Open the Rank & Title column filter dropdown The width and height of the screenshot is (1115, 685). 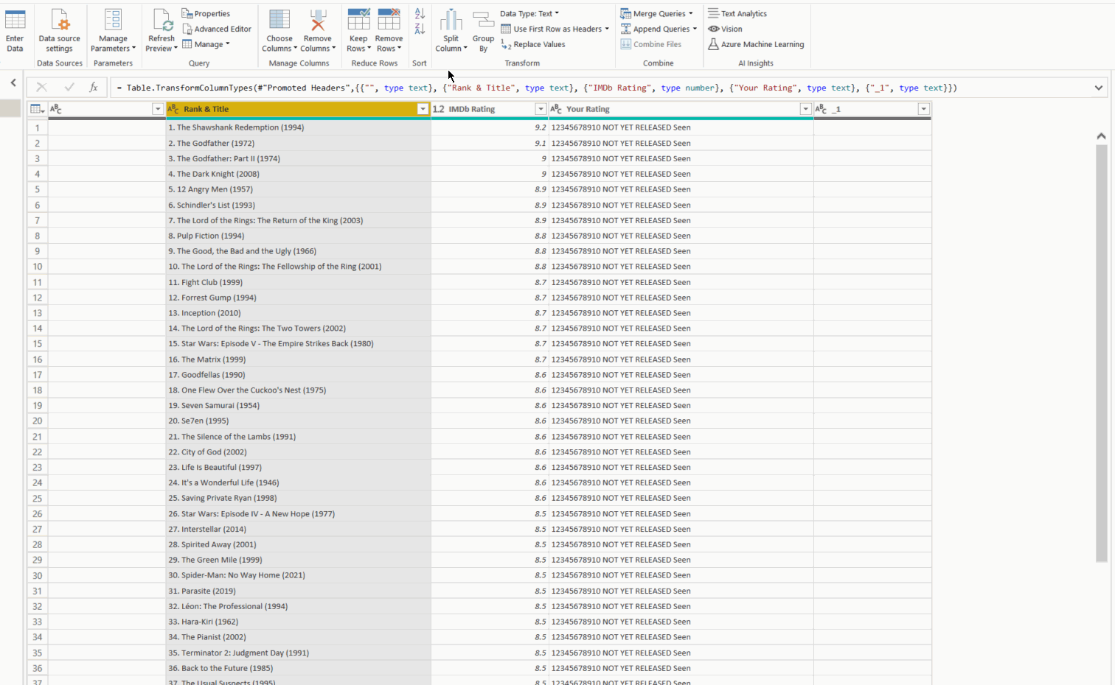pos(423,109)
